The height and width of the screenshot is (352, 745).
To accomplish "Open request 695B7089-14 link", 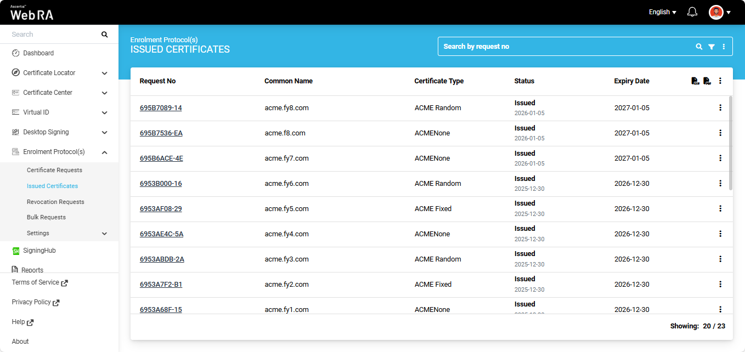I will [x=161, y=108].
